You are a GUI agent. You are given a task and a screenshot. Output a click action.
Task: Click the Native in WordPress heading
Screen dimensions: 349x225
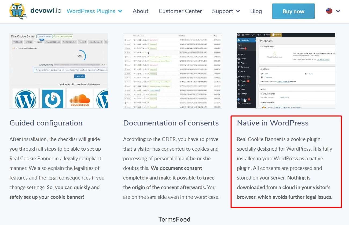273,123
